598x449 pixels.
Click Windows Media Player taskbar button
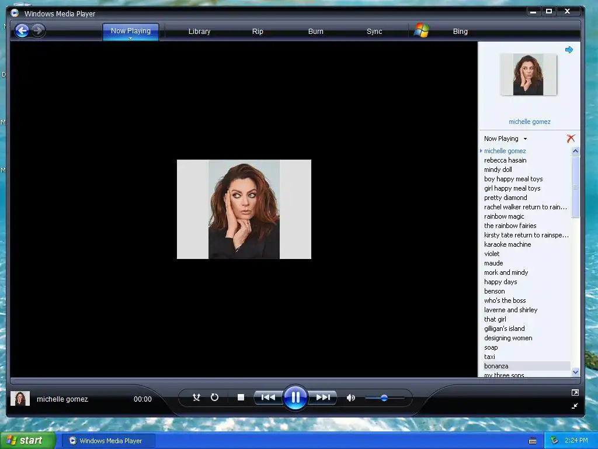[108, 441]
